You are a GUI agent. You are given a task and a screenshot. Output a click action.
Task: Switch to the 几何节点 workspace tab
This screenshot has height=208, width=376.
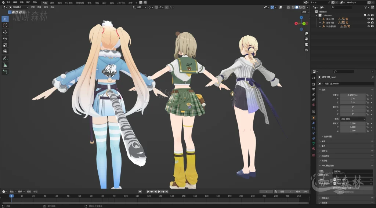point(121,3)
